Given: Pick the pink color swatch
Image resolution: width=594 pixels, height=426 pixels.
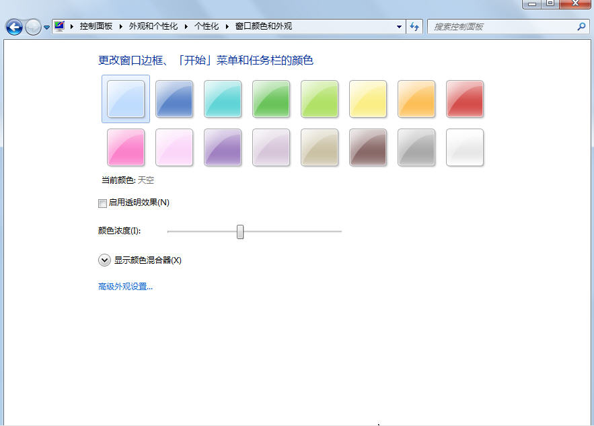Looking at the screenshot, I should [126, 147].
